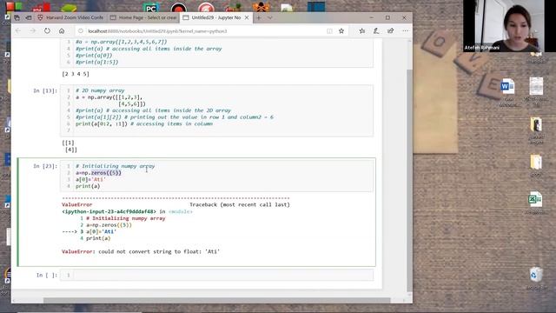The width and height of the screenshot is (556, 313).
Task: Reload the page with refresh icon
Action: click(47, 31)
